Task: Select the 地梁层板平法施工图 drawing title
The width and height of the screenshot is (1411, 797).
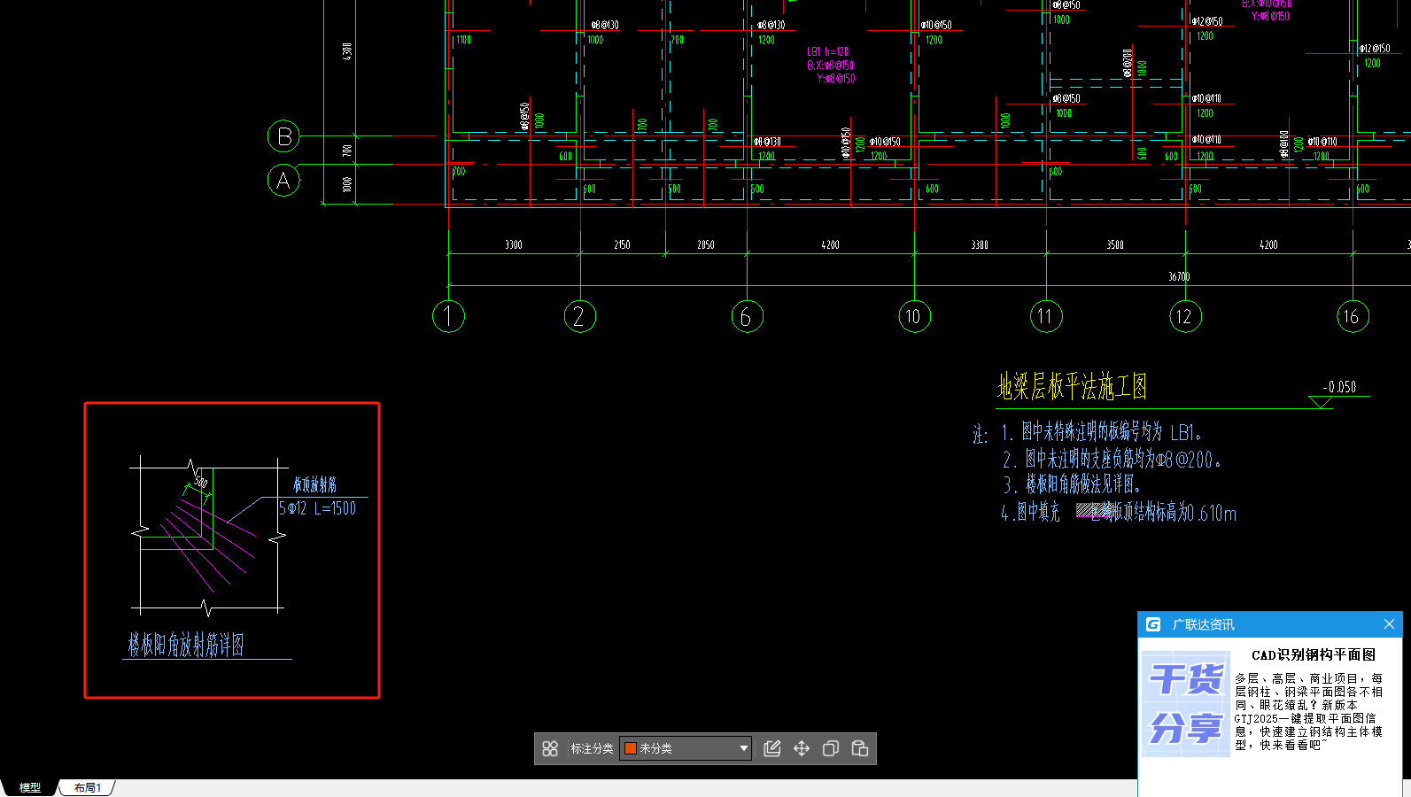Action: coord(1072,387)
